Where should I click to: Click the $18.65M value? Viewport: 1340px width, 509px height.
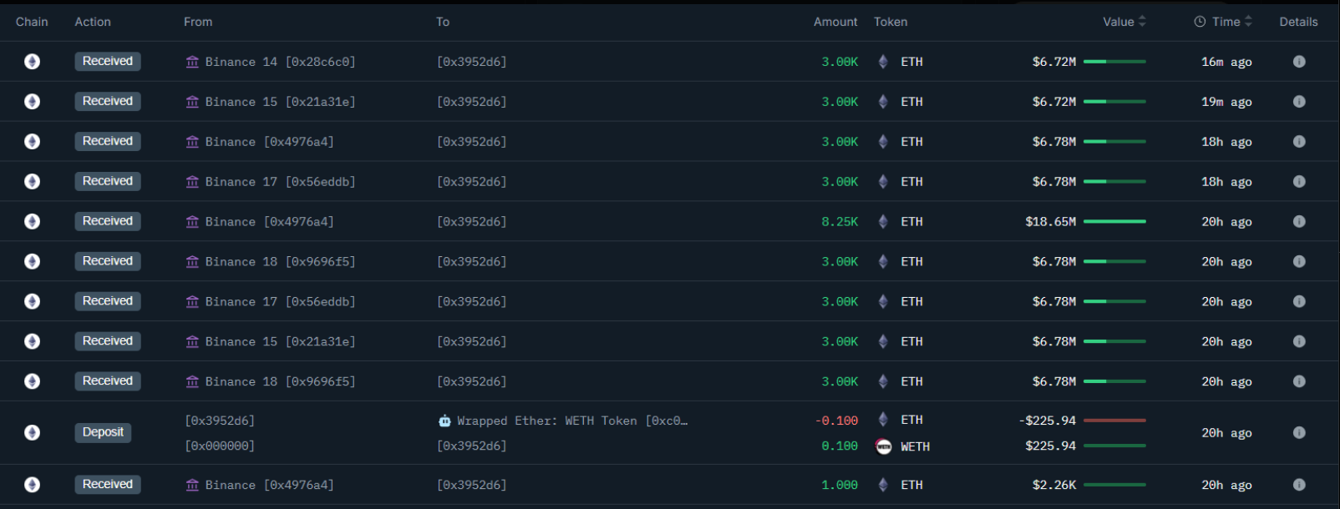pyautogui.click(x=1050, y=222)
